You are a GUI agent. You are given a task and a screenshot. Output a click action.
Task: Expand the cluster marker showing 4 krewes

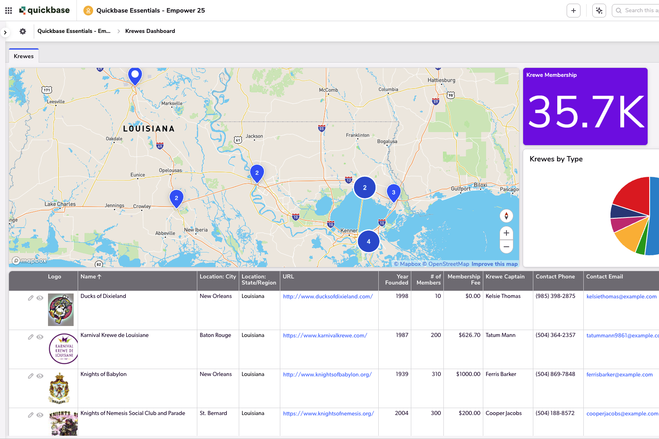pyautogui.click(x=369, y=241)
